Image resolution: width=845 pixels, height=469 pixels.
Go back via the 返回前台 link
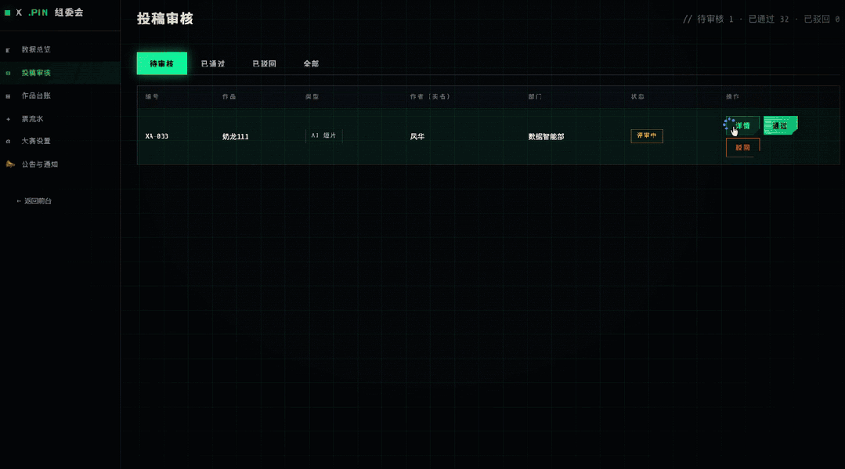point(34,201)
